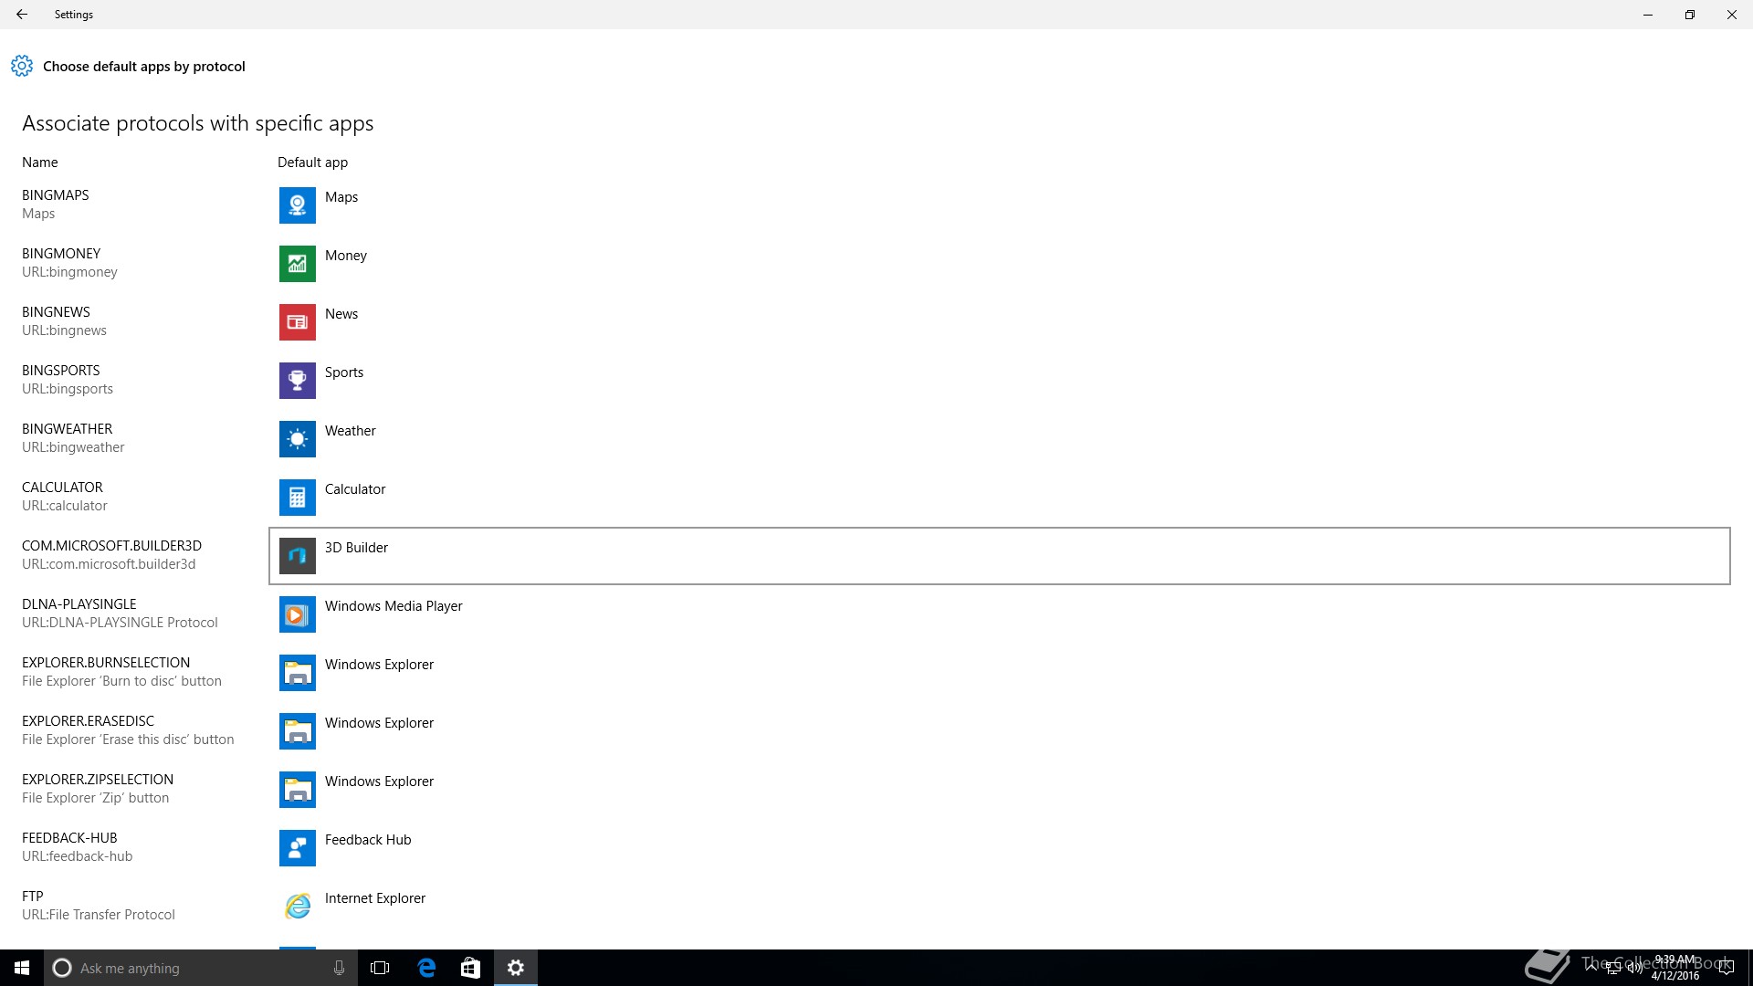Change default app labeled Maps

click(x=341, y=197)
